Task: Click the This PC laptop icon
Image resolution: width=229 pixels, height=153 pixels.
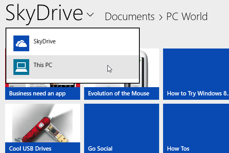Action: (21, 67)
